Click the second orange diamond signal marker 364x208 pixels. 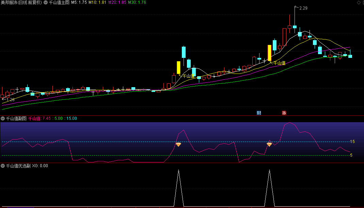(x=269, y=145)
